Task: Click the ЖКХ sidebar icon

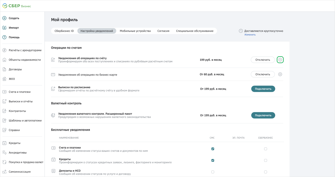Action: click(4, 79)
